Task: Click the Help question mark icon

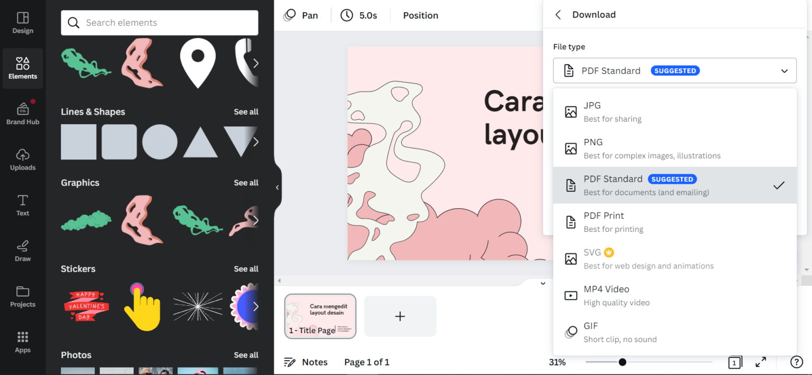Action: tap(796, 362)
